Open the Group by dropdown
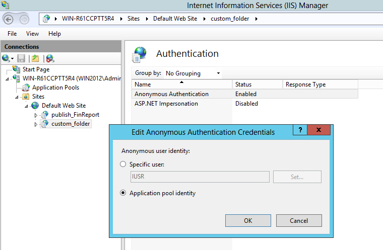Viewport: 383px width, 250px height. pyautogui.click(x=193, y=73)
